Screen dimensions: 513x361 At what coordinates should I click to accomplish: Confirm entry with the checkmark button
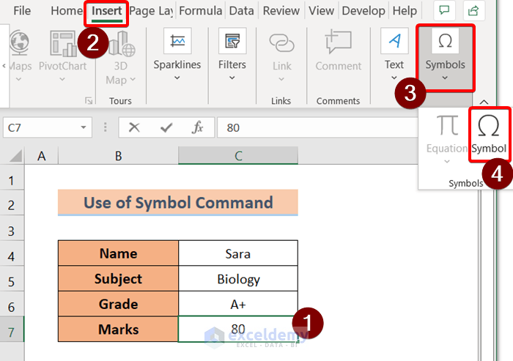point(166,127)
